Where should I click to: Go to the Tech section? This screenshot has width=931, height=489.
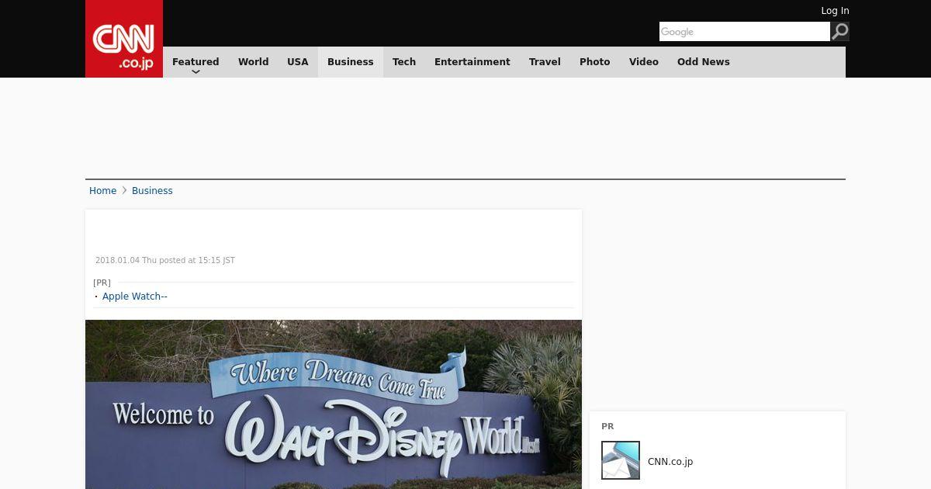point(404,62)
